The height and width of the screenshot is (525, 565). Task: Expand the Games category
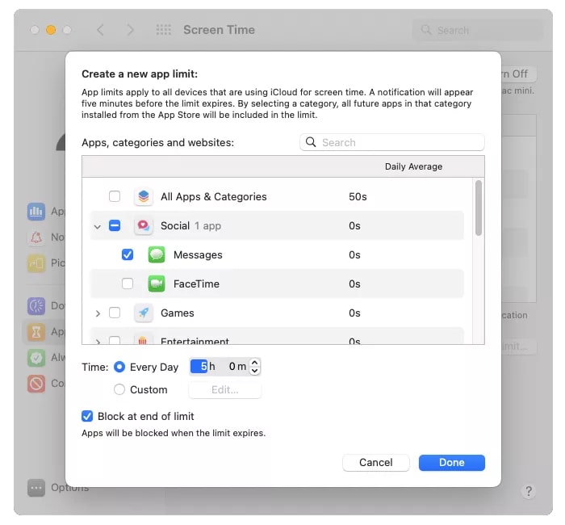point(98,313)
